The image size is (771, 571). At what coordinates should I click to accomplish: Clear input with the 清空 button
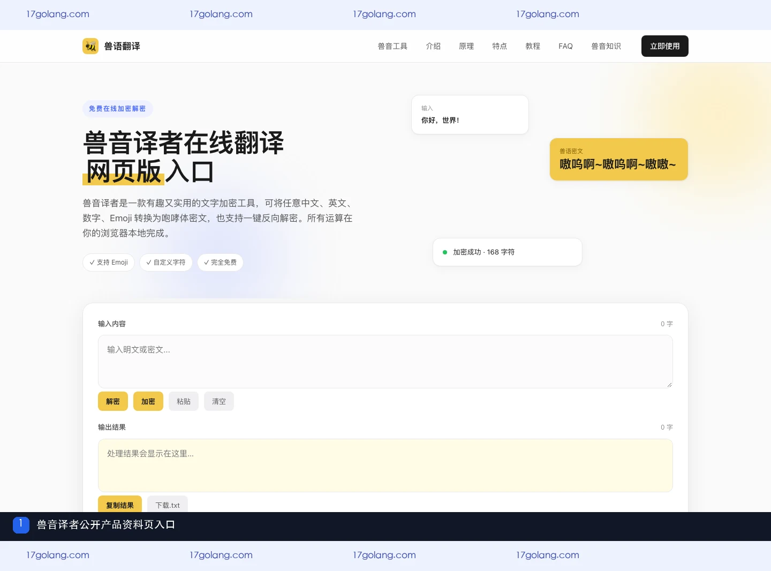pos(219,401)
